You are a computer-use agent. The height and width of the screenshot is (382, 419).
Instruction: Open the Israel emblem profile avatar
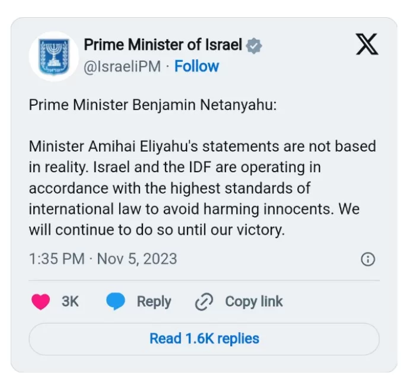point(54,56)
